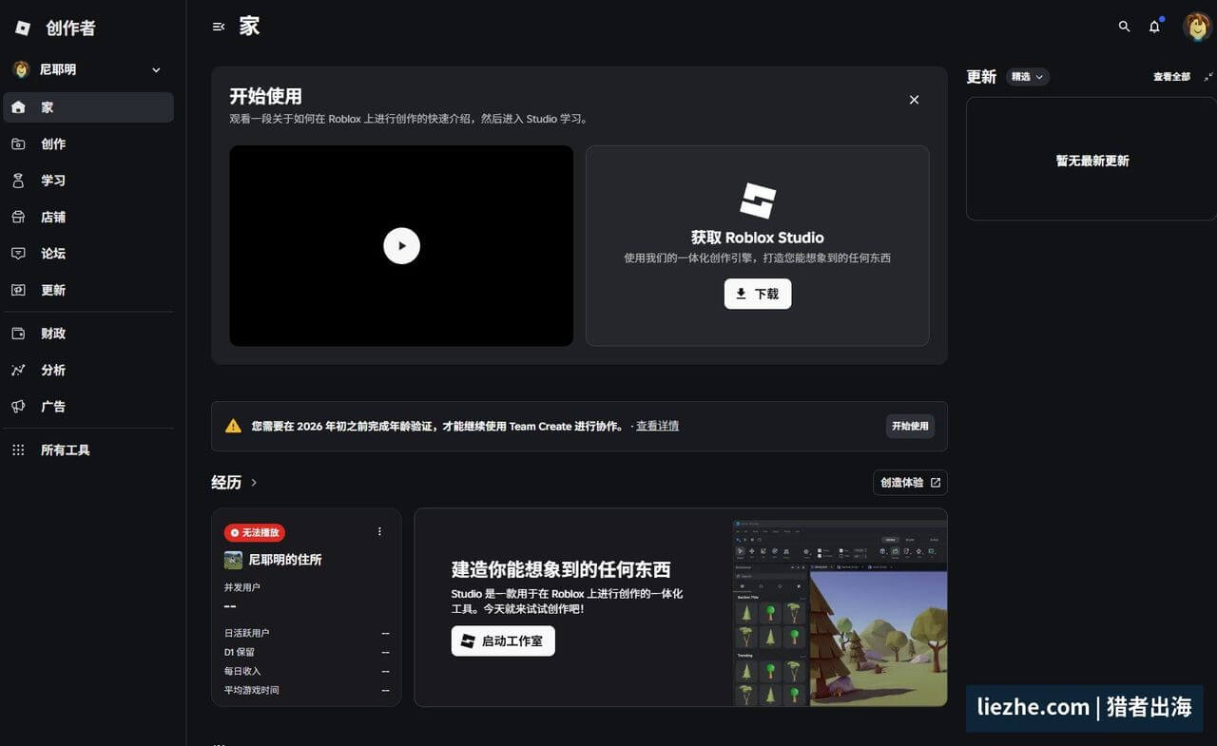
Task: Play the introduction video
Action: tap(401, 245)
